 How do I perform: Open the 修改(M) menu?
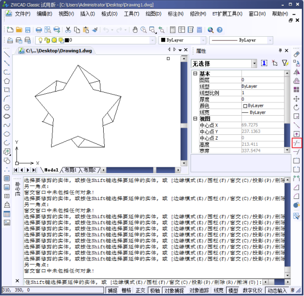(x=198, y=14)
